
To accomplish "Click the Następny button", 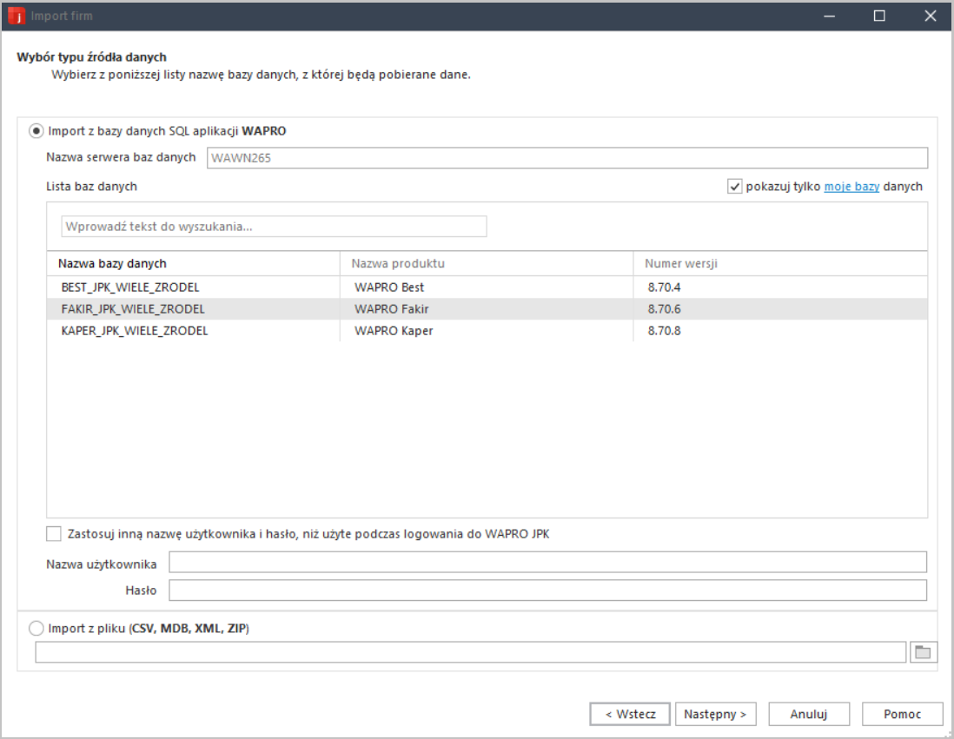I will [715, 714].
